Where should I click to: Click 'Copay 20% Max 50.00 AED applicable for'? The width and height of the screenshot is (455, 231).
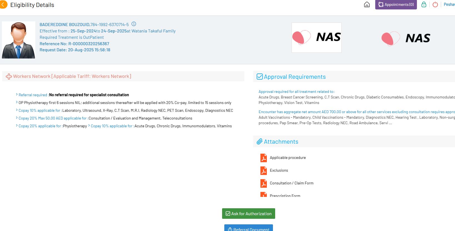(x=53, y=118)
